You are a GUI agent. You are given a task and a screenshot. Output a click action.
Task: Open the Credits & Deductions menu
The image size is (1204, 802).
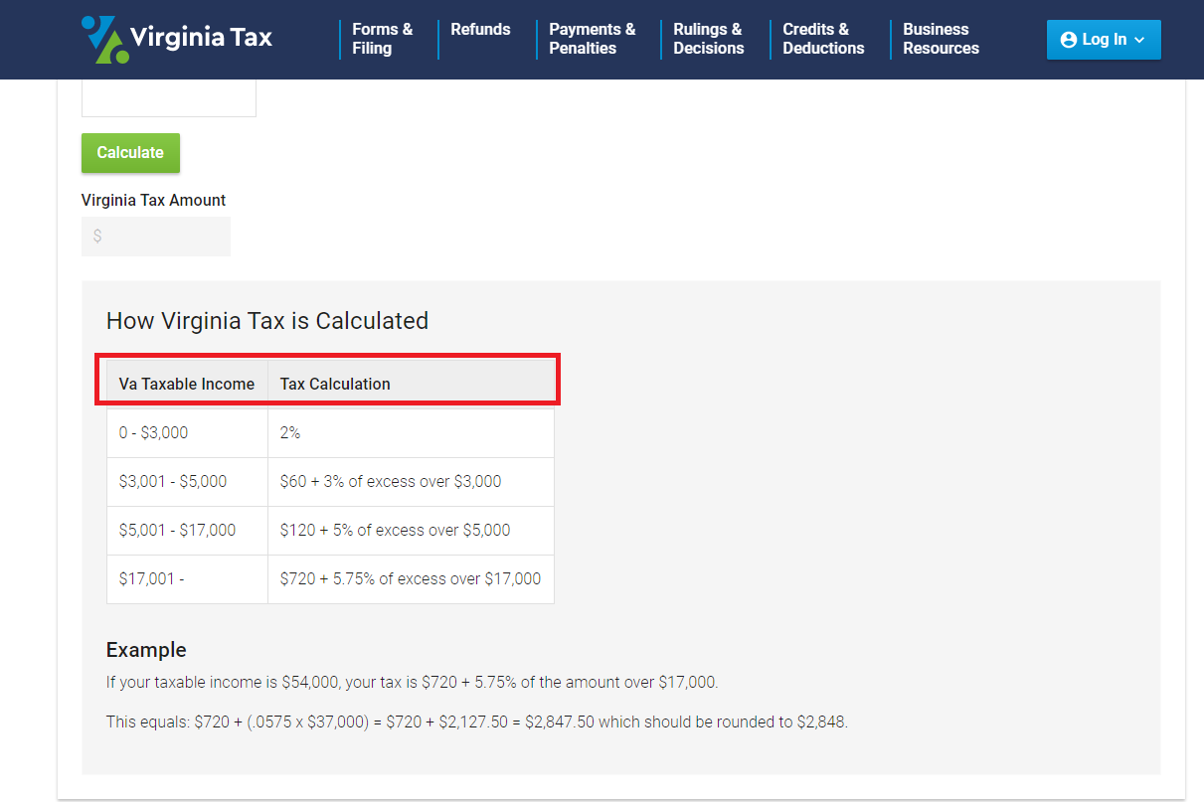(x=823, y=39)
